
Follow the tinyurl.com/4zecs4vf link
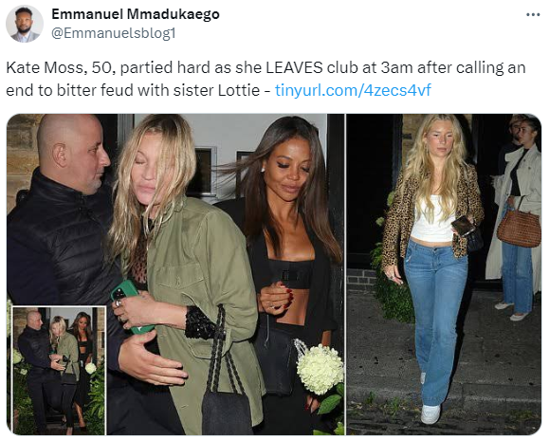(x=353, y=90)
